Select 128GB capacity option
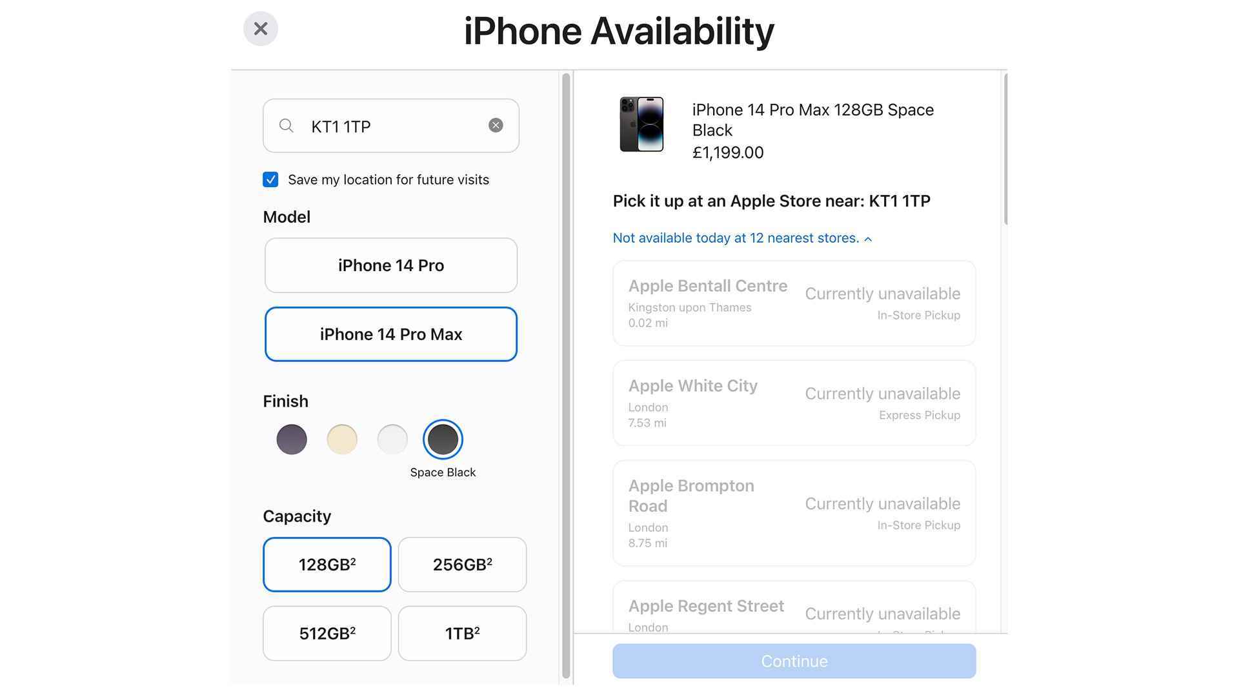 [x=327, y=564]
